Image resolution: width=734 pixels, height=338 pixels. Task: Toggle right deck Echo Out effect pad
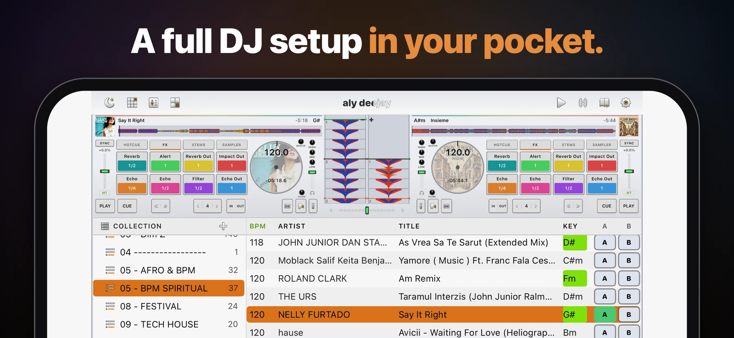pyautogui.click(x=602, y=184)
